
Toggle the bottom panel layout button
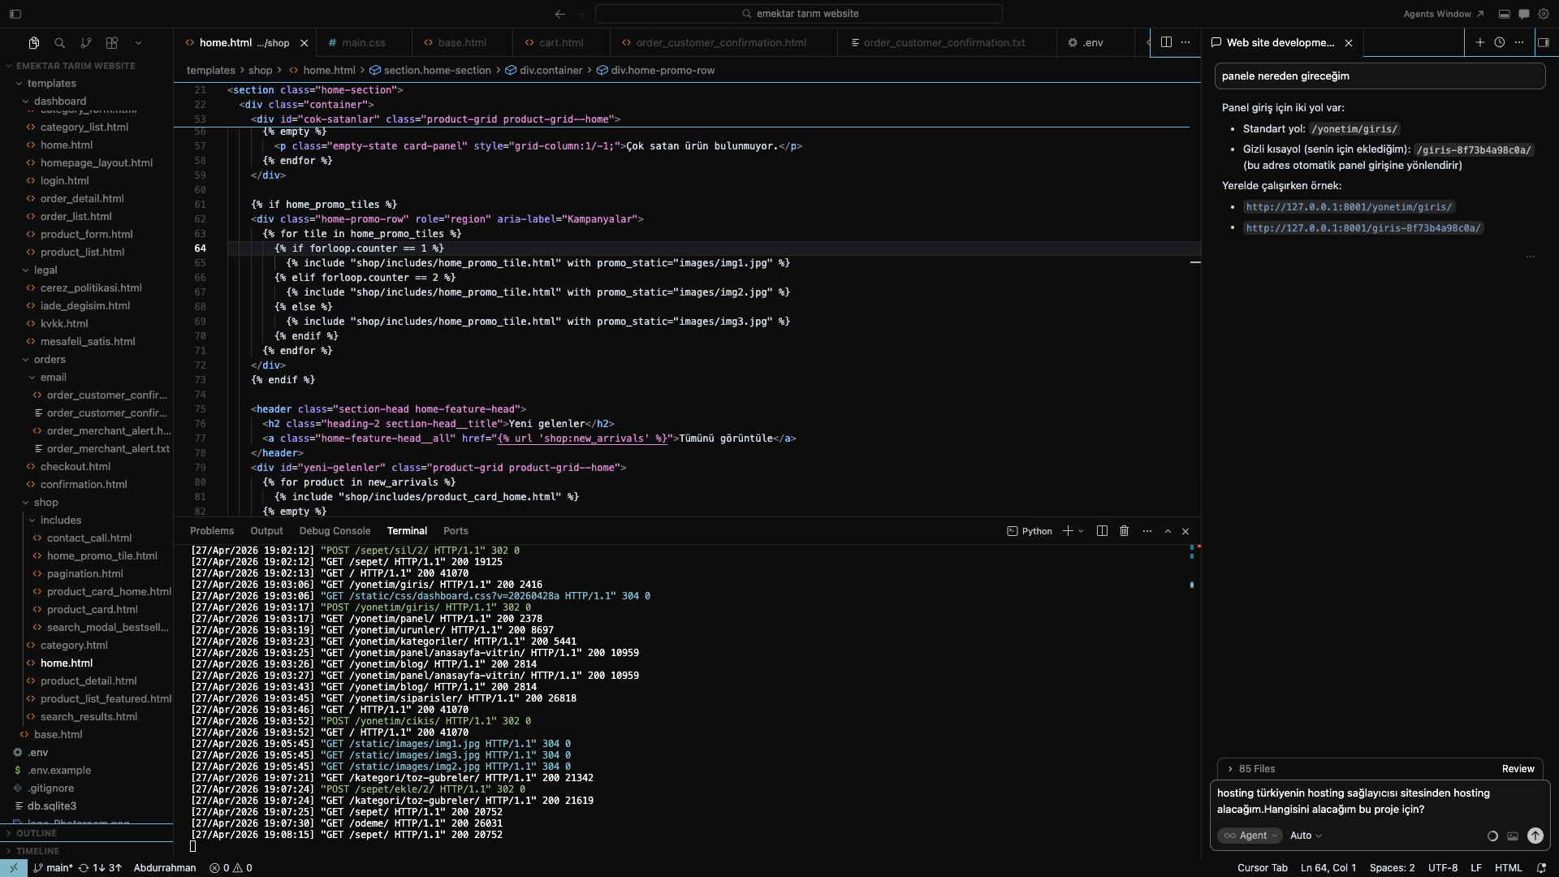1504,14
